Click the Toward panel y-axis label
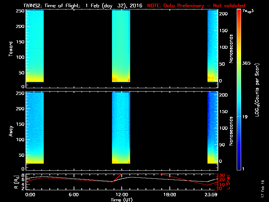This screenshot has width=269, height=202. [11, 48]
